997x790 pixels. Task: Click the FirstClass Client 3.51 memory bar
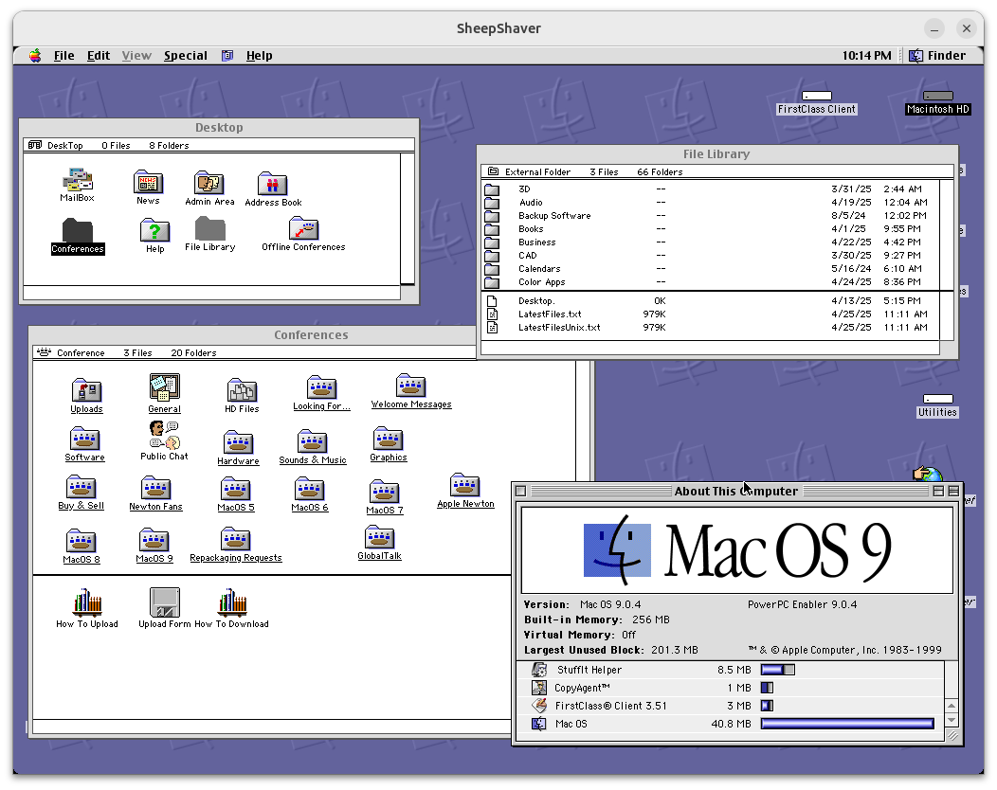(x=767, y=706)
